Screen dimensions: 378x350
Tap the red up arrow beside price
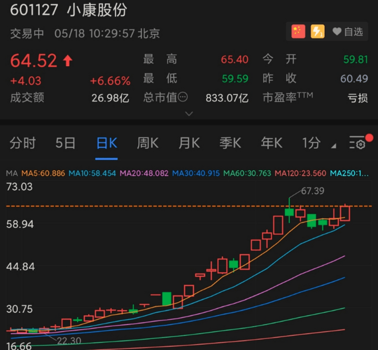click(68, 60)
